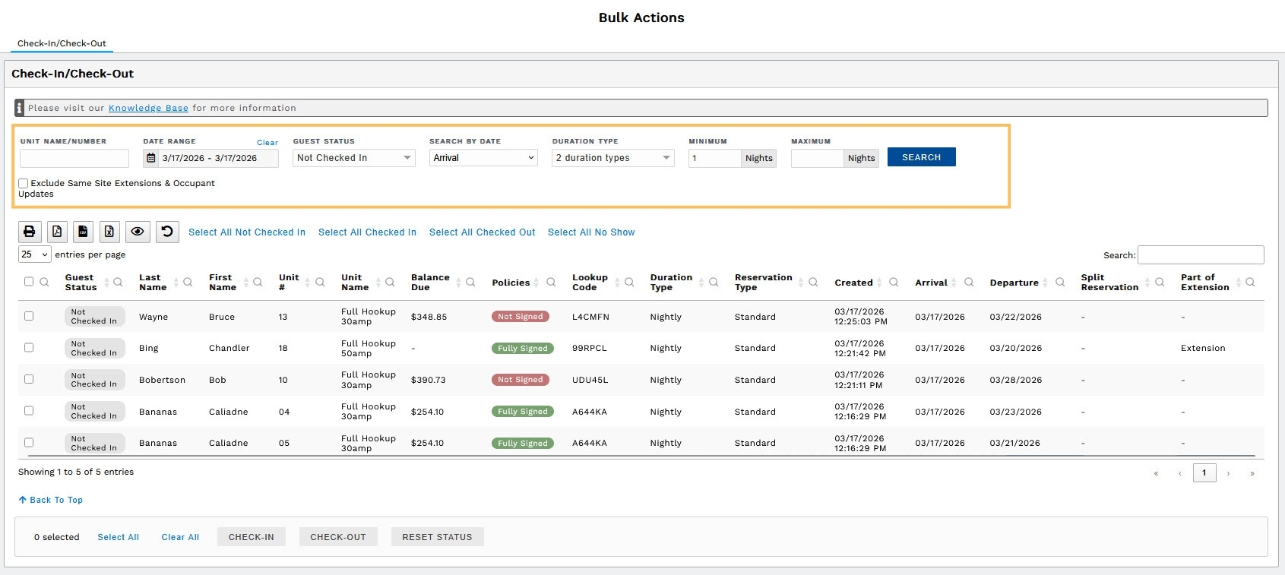1285x575 pixels.
Task: Click Select All Checked Out link
Action: pos(482,232)
